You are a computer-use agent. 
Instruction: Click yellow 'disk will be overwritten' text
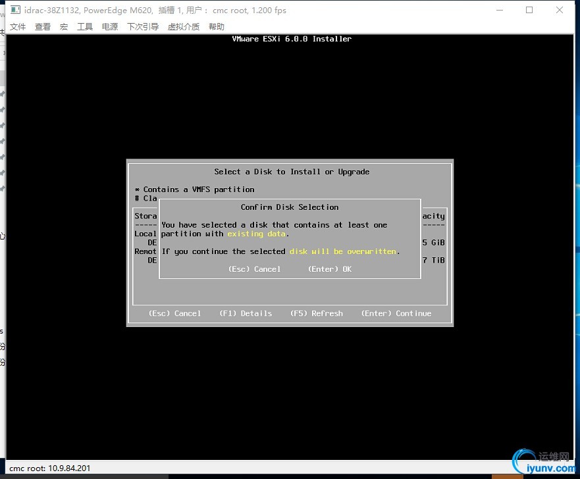coord(343,252)
